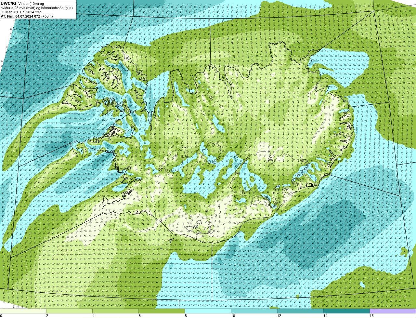Select the "4" scale label
The height and width of the screenshot is (318, 416).
point(93,316)
